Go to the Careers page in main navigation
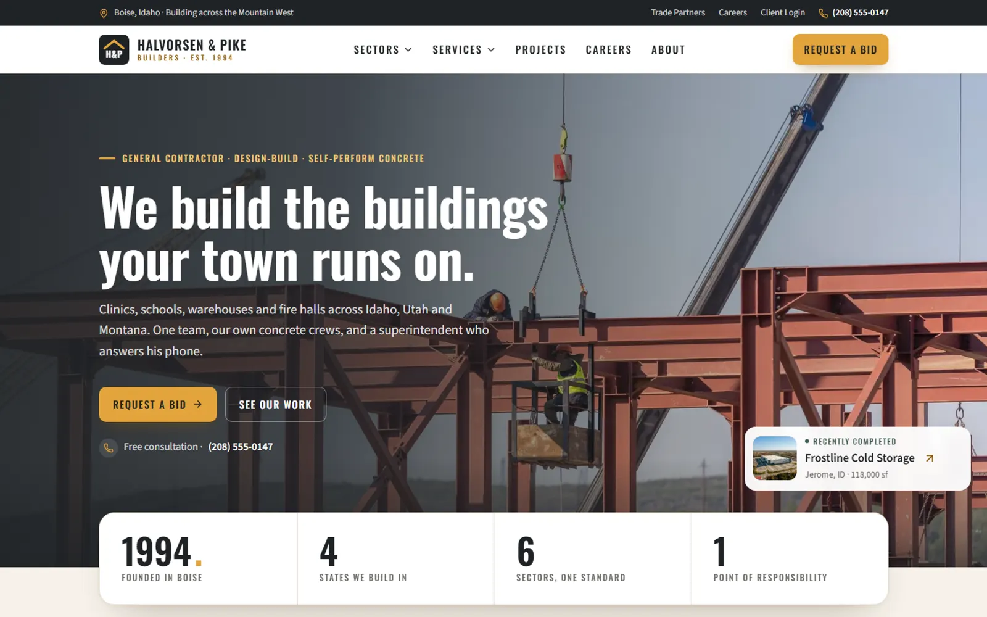This screenshot has height=617, width=987. (608, 50)
